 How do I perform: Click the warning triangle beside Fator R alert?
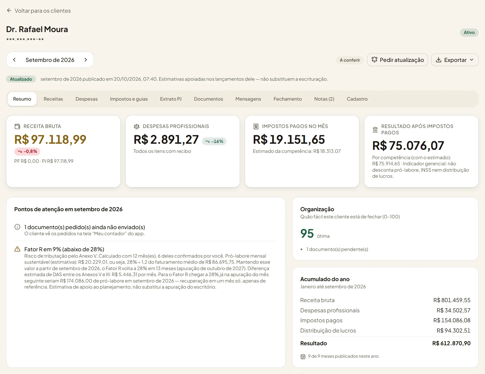coord(17,249)
